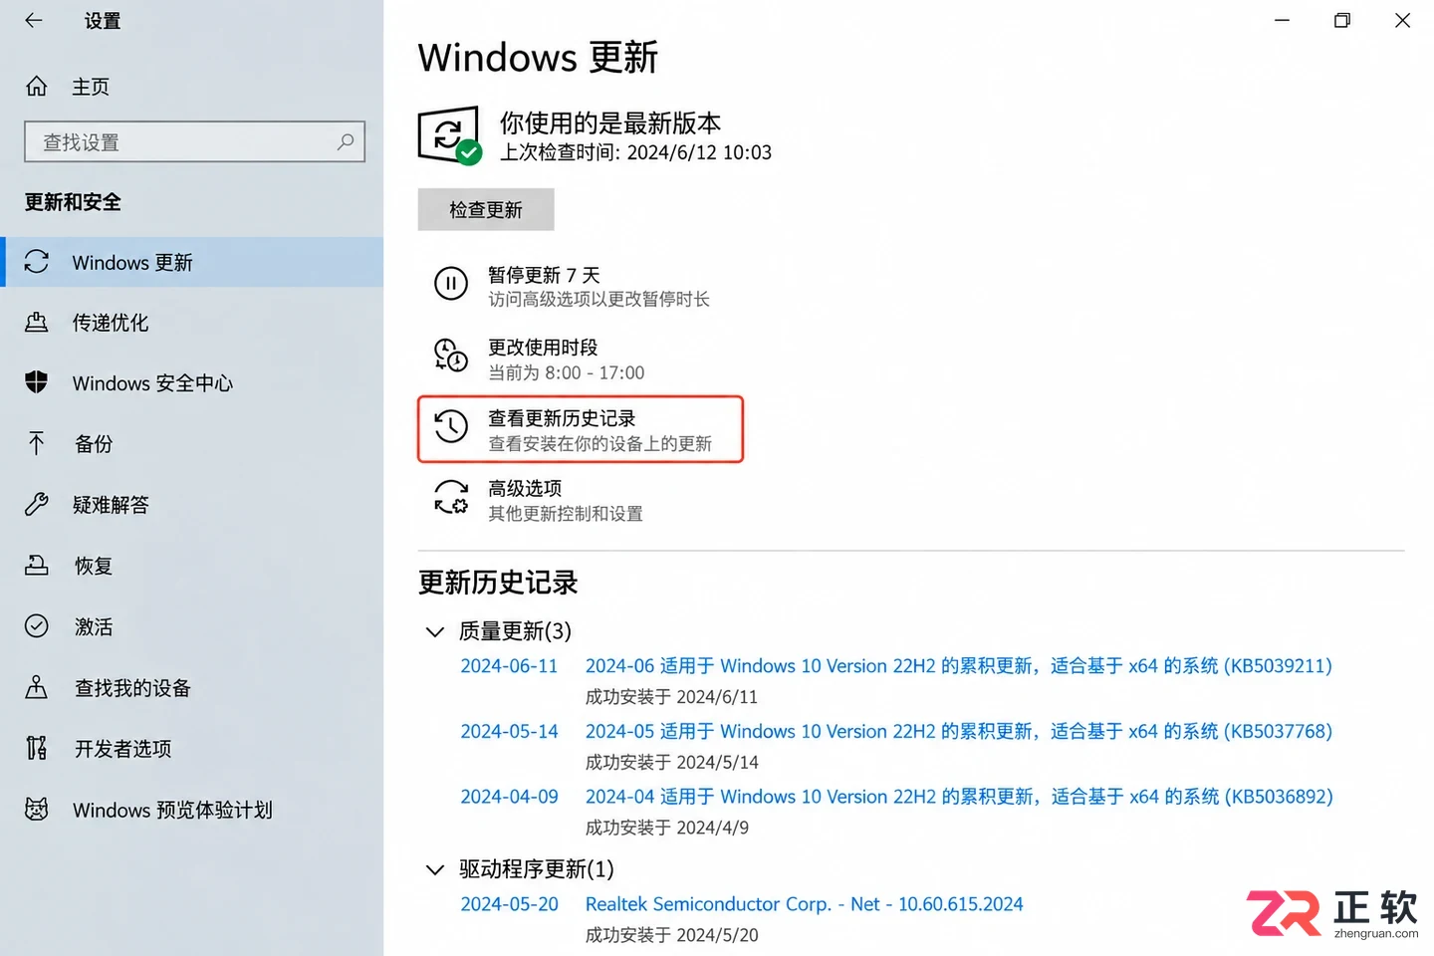Click the gear-sync icon for 高级选项

tap(451, 497)
